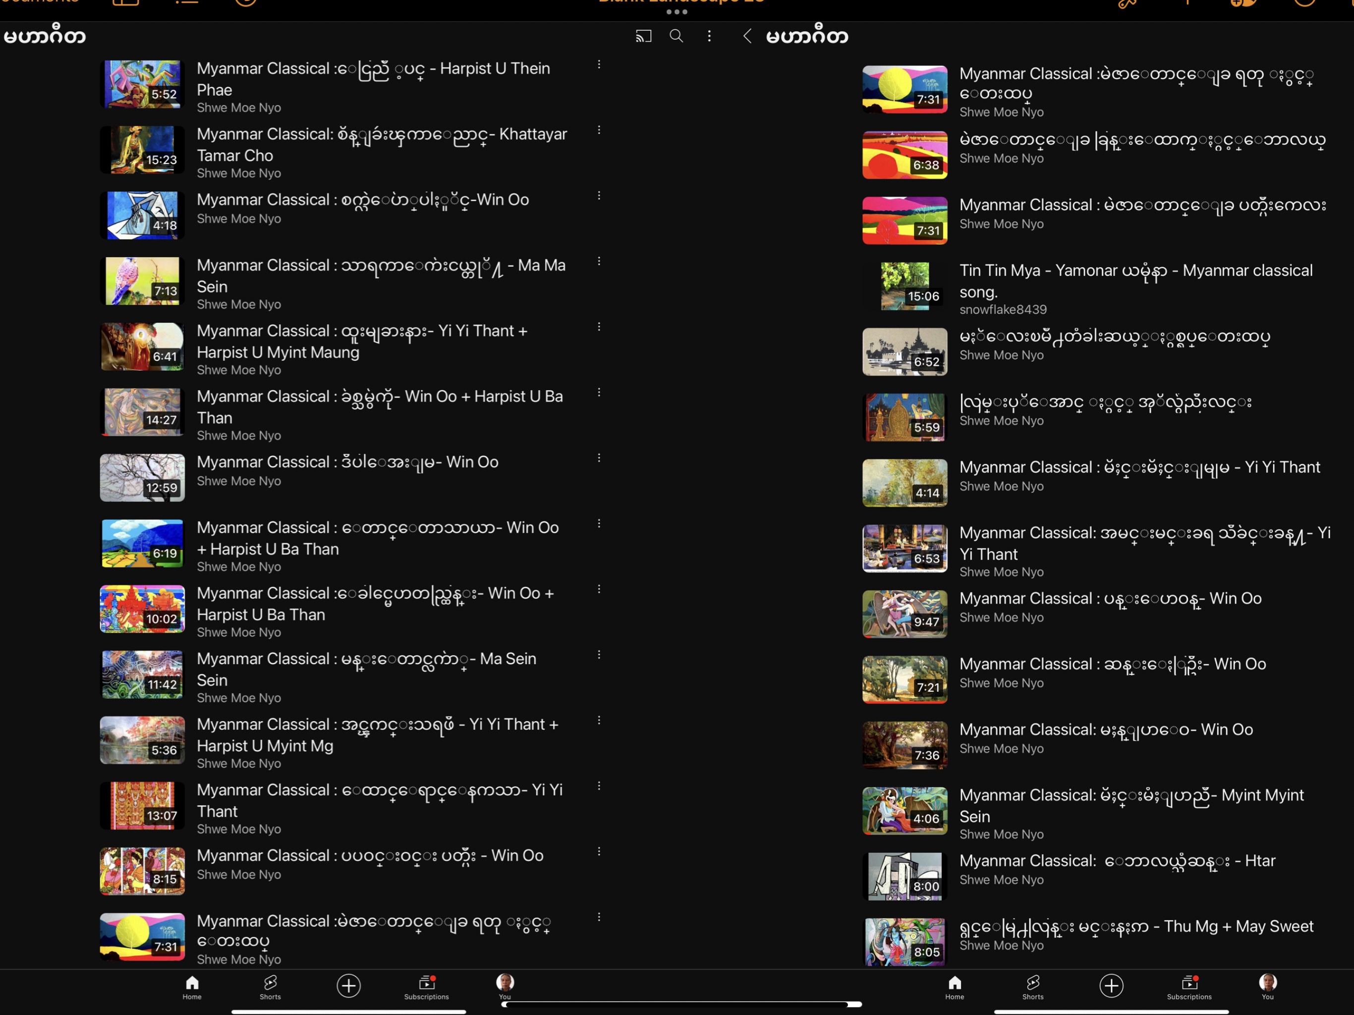Open playlist search magnifier icon

click(x=676, y=36)
